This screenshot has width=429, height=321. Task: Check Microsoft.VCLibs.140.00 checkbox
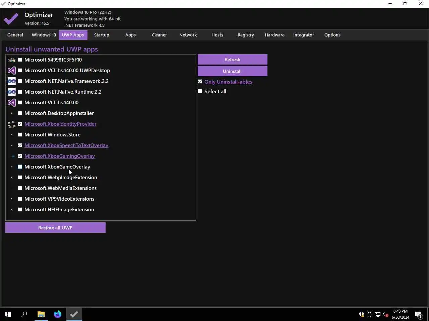[20, 103]
